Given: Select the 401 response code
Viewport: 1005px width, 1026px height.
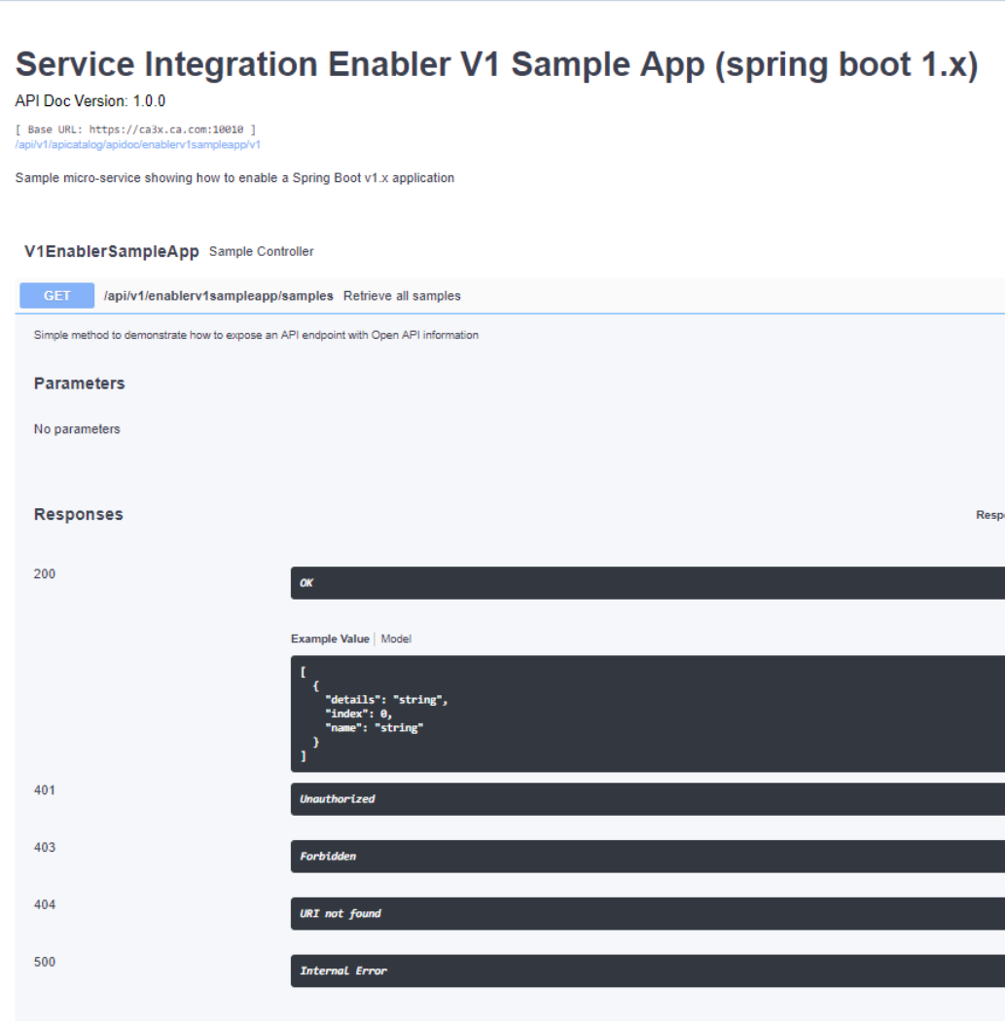Looking at the screenshot, I should coord(45,789).
